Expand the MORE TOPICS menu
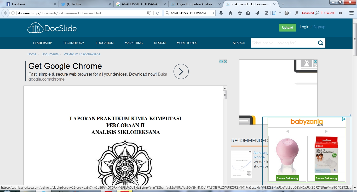Screen dimensions: 357x192 coord(187,43)
